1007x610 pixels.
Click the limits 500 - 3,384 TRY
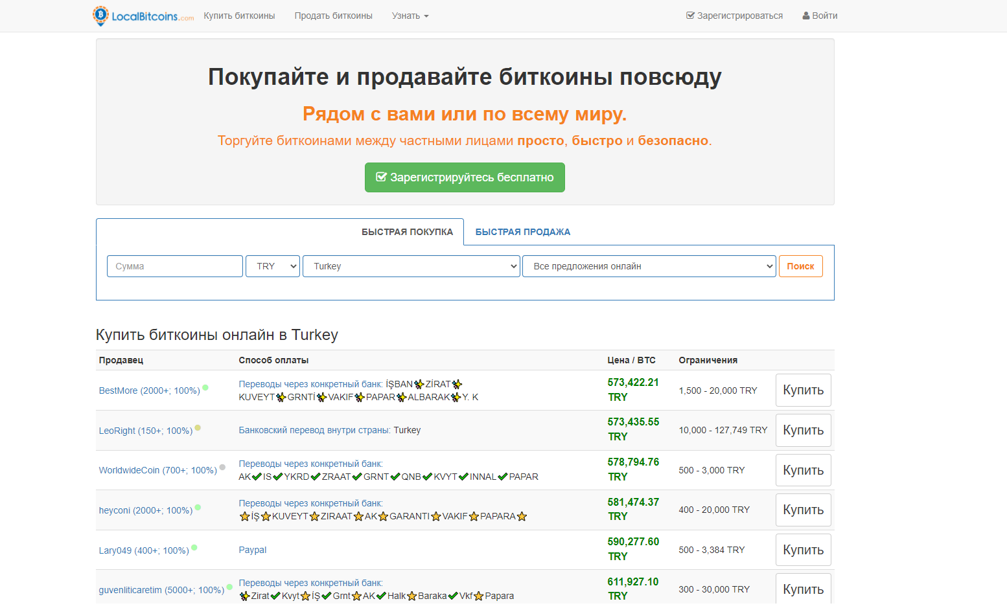(712, 550)
